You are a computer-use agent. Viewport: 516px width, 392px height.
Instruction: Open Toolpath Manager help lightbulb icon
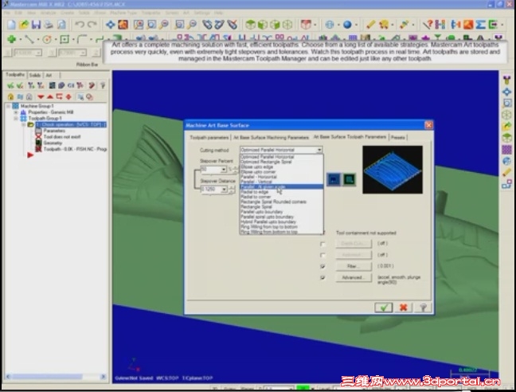[x=103, y=85]
